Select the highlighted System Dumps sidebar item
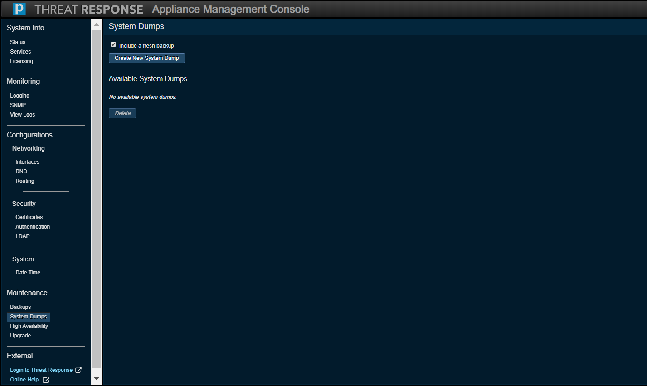647x386 pixels. pyautogui.click(x=29, y=317)
